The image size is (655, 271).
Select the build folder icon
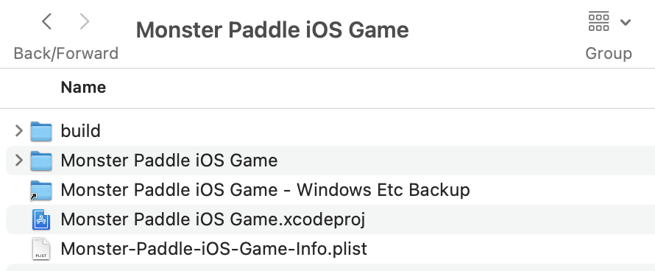click(41, 131)
